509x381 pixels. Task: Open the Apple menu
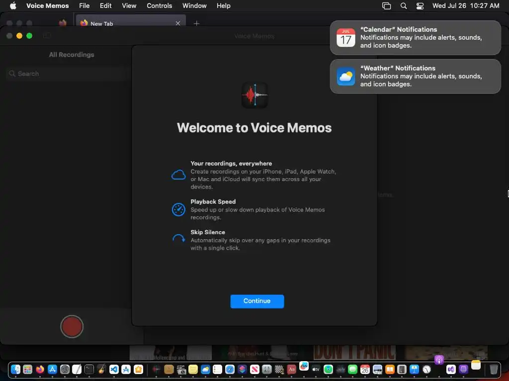pos(13,5)
